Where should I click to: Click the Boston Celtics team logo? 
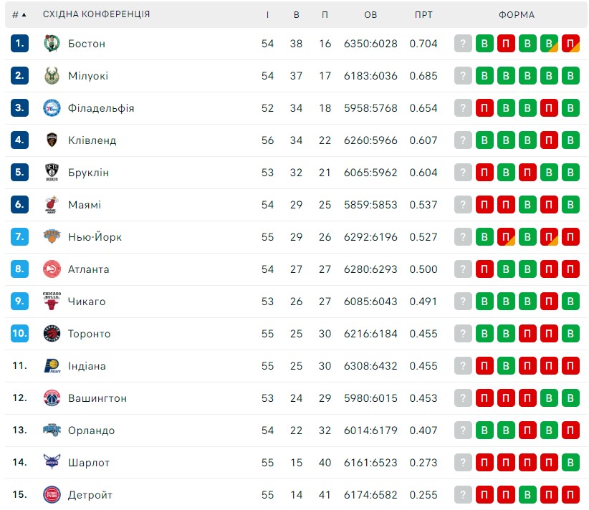(x=52, y=44)
